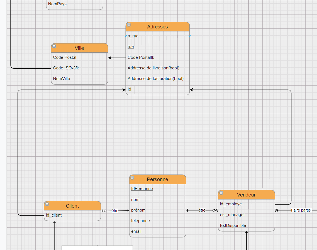Select the Faire partie relation label
Image resolution: width=317 pixels, height=250 pixels.
point(301,210)
